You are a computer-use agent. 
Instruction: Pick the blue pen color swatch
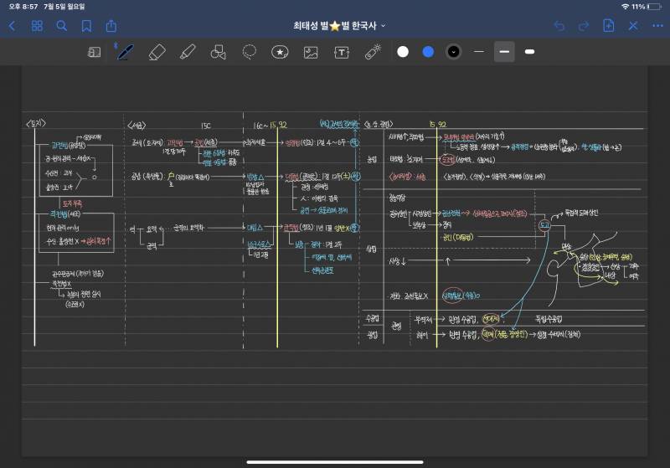428,52
